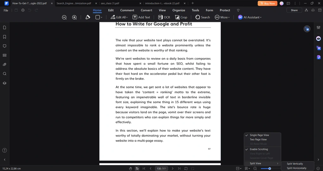The width and height of the screenshot is (323, 171).
Task: Open the page thumbnails panel in left sidebar
Action: [x=4, y=27]
